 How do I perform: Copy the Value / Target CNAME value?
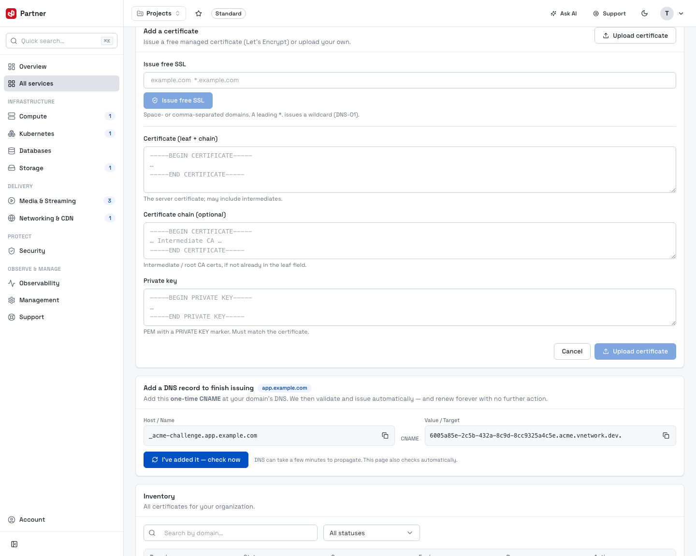coord(666,436)
